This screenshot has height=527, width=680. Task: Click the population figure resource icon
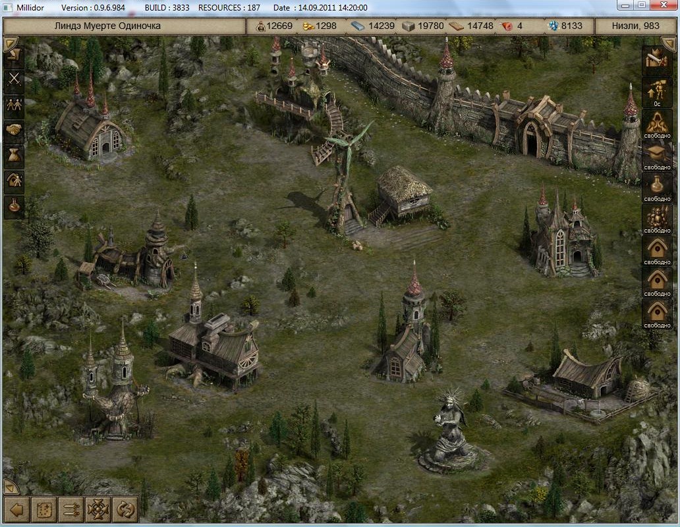tap(260, 26)
